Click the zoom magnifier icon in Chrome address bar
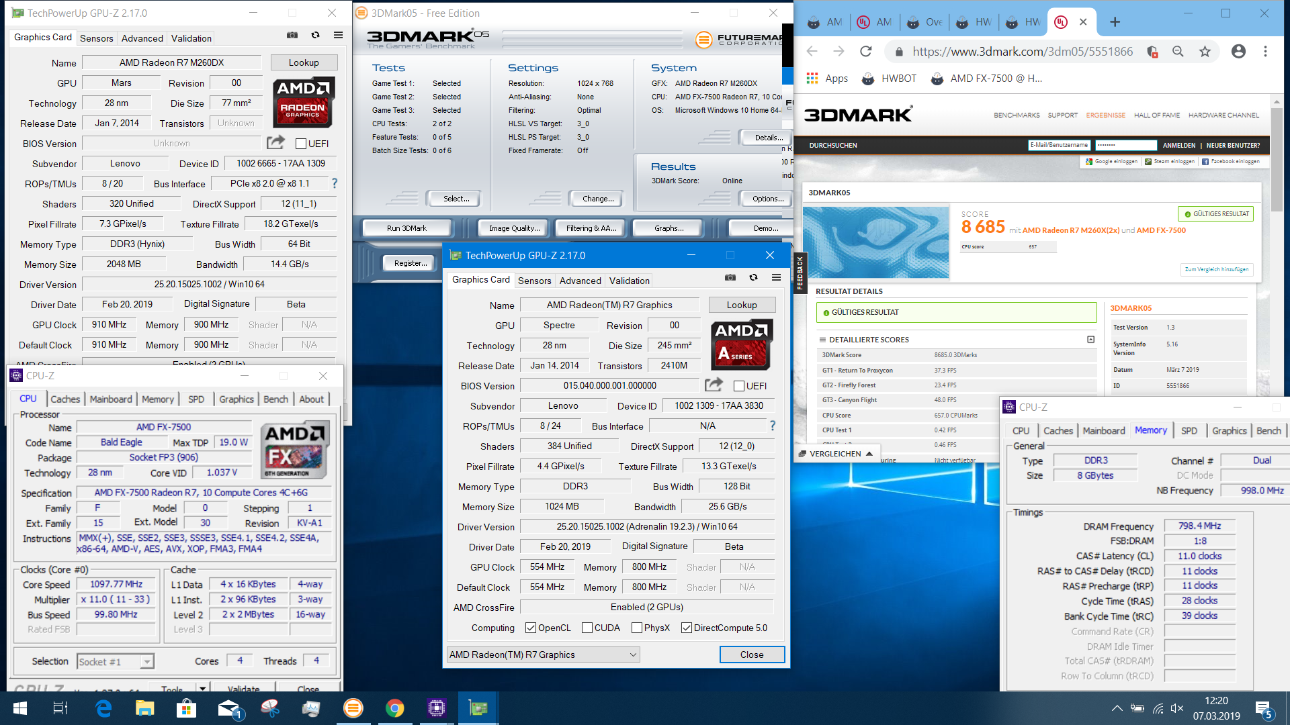 [1178, 52]
